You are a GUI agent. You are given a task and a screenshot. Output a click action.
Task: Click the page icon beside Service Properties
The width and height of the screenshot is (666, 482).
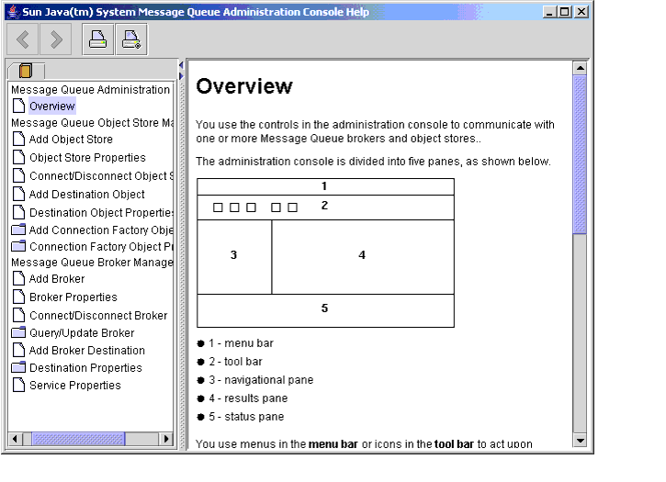click(x=18, y=385)
